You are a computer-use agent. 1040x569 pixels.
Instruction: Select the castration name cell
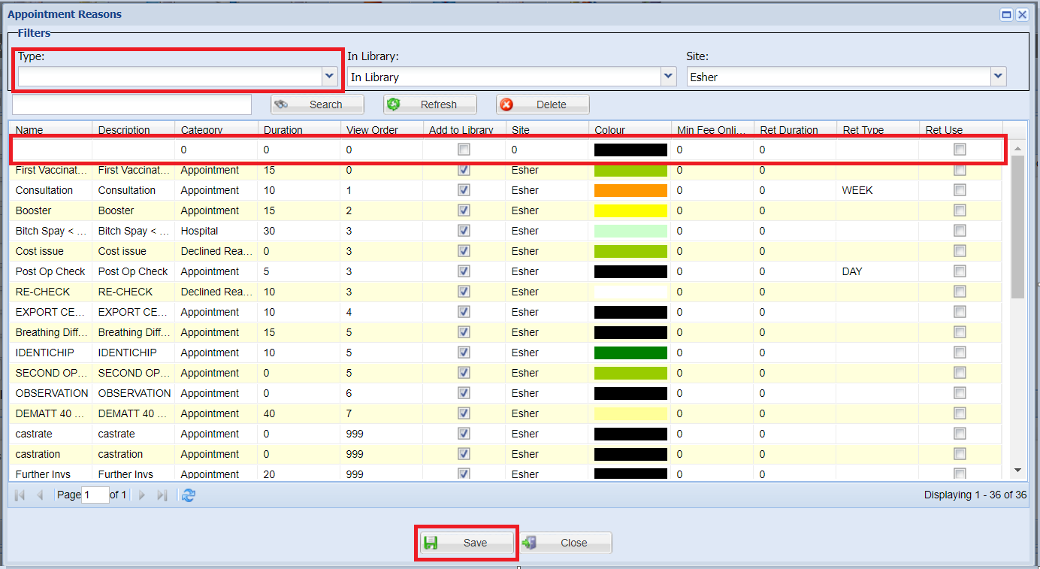[x=50, y=454]
